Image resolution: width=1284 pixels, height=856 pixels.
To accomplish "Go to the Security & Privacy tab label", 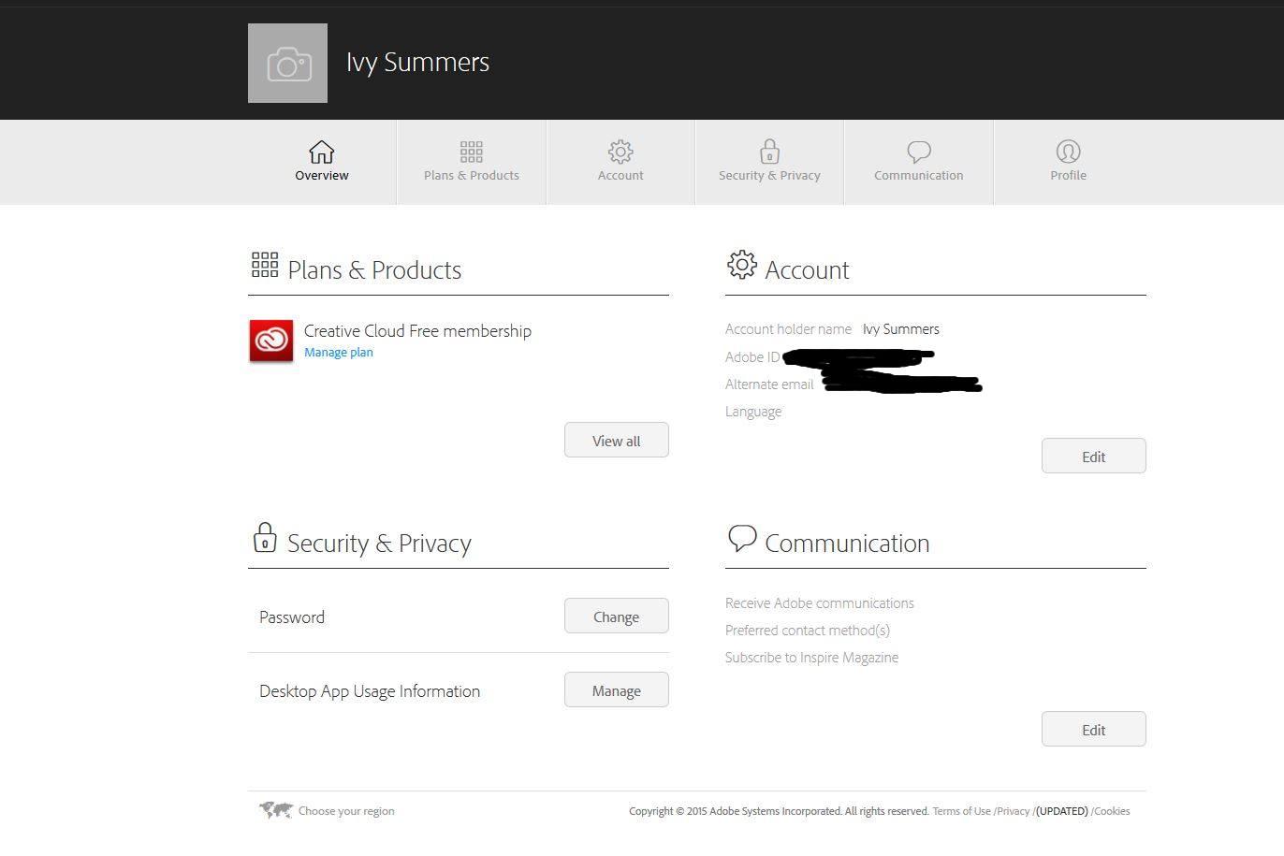I will [769, 175].
